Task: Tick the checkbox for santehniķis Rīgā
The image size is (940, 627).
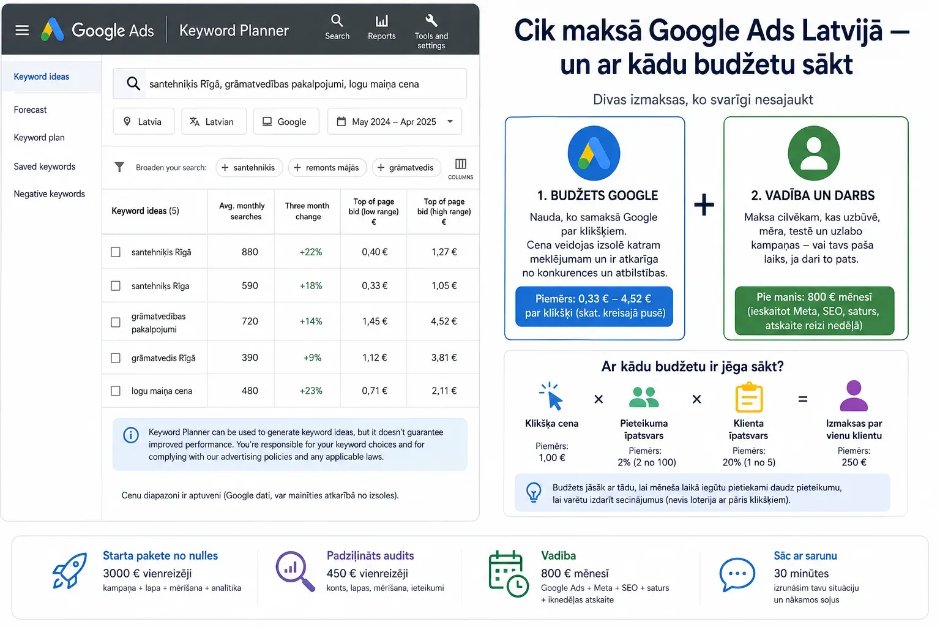Action: [116, 252]
